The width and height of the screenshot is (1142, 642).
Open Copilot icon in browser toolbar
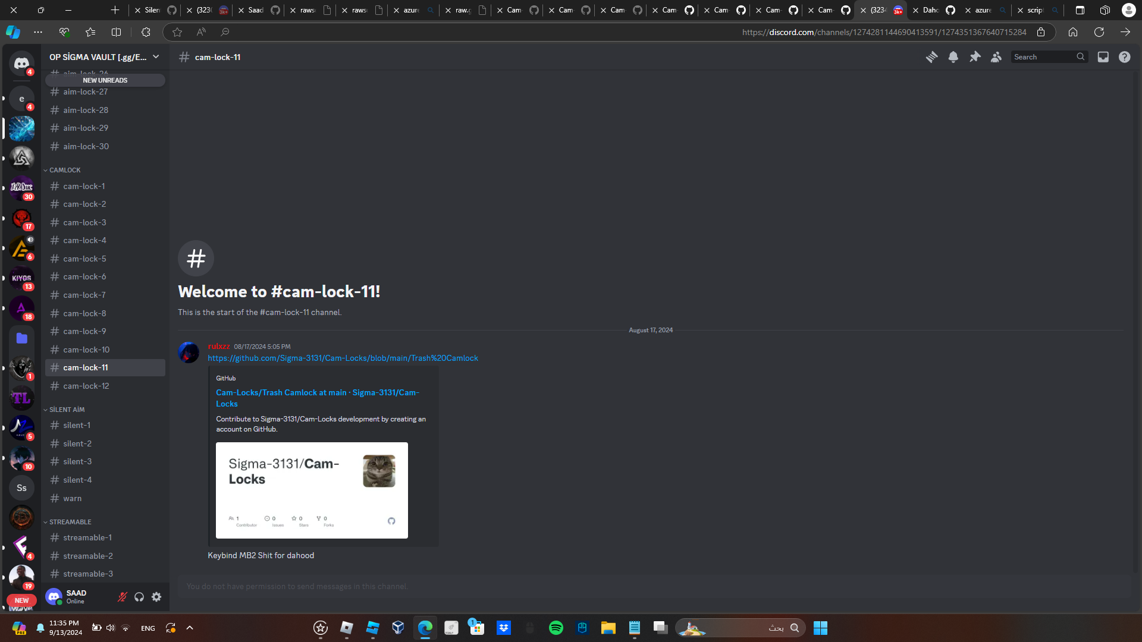tap(13, 32)
